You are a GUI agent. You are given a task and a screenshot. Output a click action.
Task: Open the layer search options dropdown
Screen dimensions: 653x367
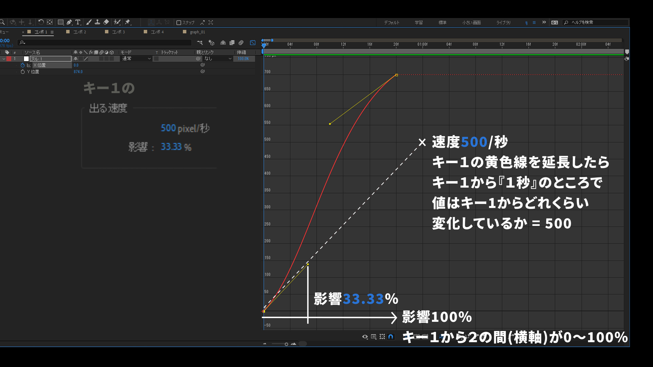pyautogui.click(x=22, y=42)
